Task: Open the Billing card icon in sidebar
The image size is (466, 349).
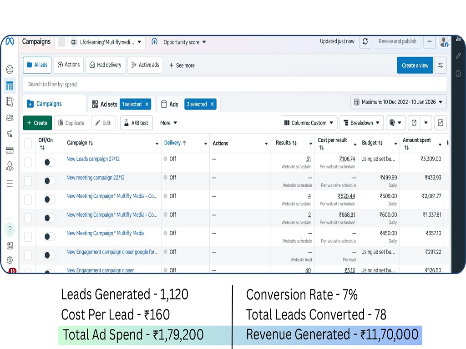Action: [10, 150]
